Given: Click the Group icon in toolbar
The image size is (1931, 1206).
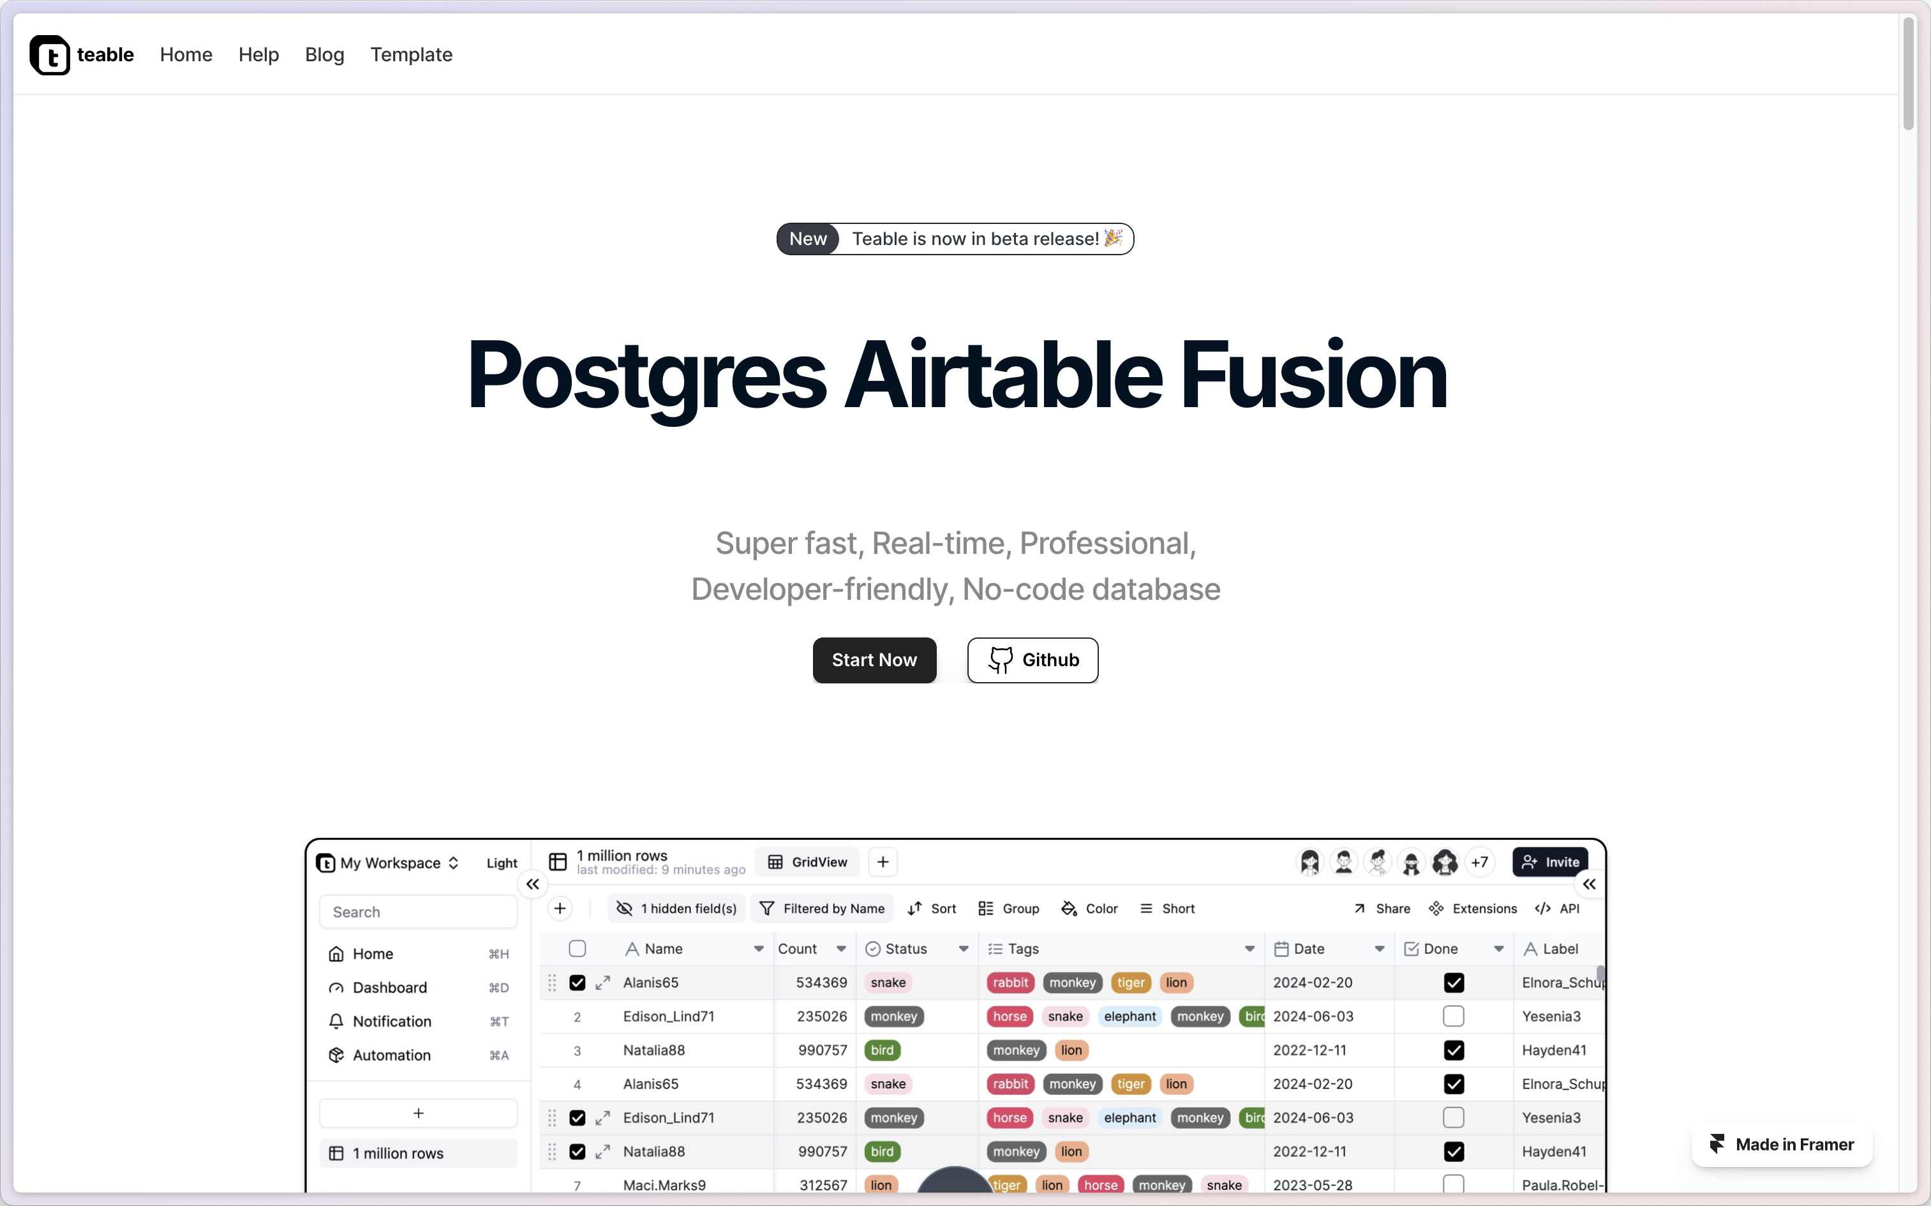Looking at the screenshot, I should [x=986, y=909].
